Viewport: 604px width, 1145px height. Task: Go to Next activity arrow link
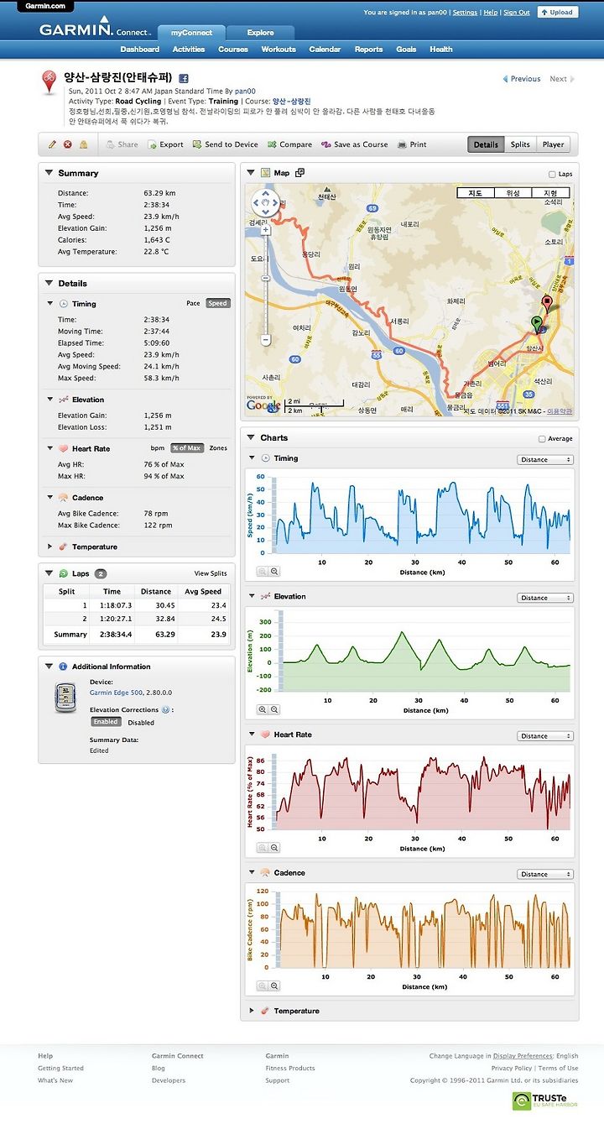click(562, 79)
